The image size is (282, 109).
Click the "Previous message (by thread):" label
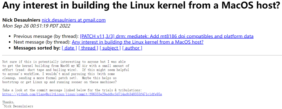click(x=46, y=36)
